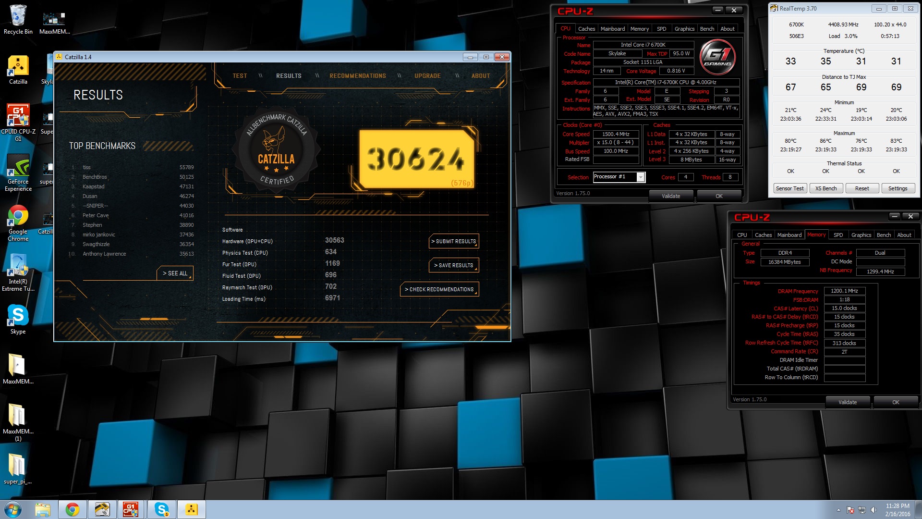The height and width of the screenshot is (519, 922).
Task: Open the Google Chrome desktop shortcut
Action: pyautogui.click(x=18, y=223)
